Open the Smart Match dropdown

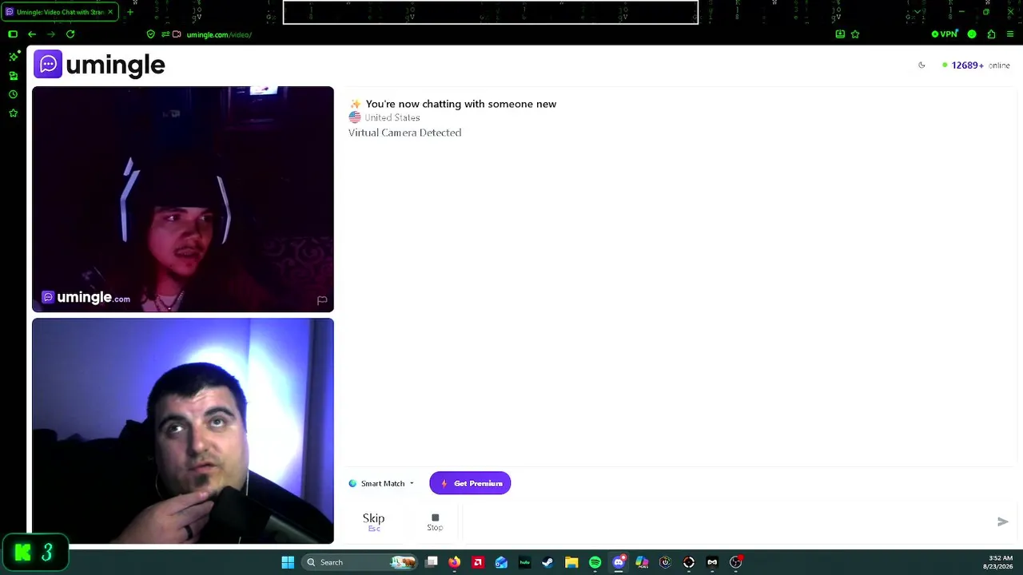click(x=381, y=483)
